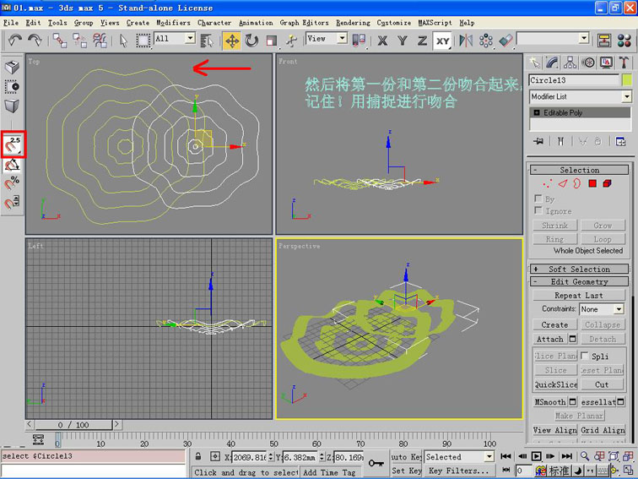Enable the Ignore checkbox in Selection

click(538, 210)
